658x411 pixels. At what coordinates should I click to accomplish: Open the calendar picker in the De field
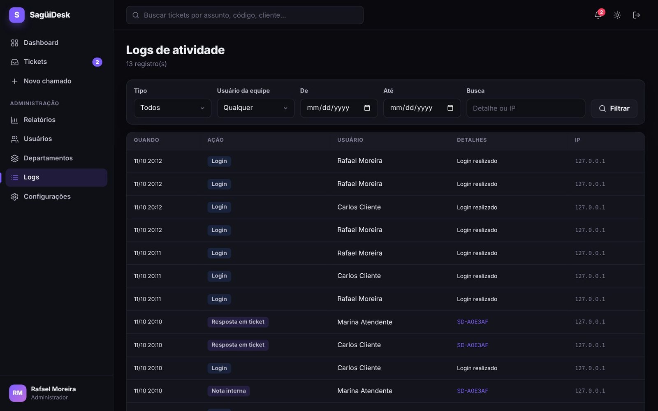click(x=367, y=108)
